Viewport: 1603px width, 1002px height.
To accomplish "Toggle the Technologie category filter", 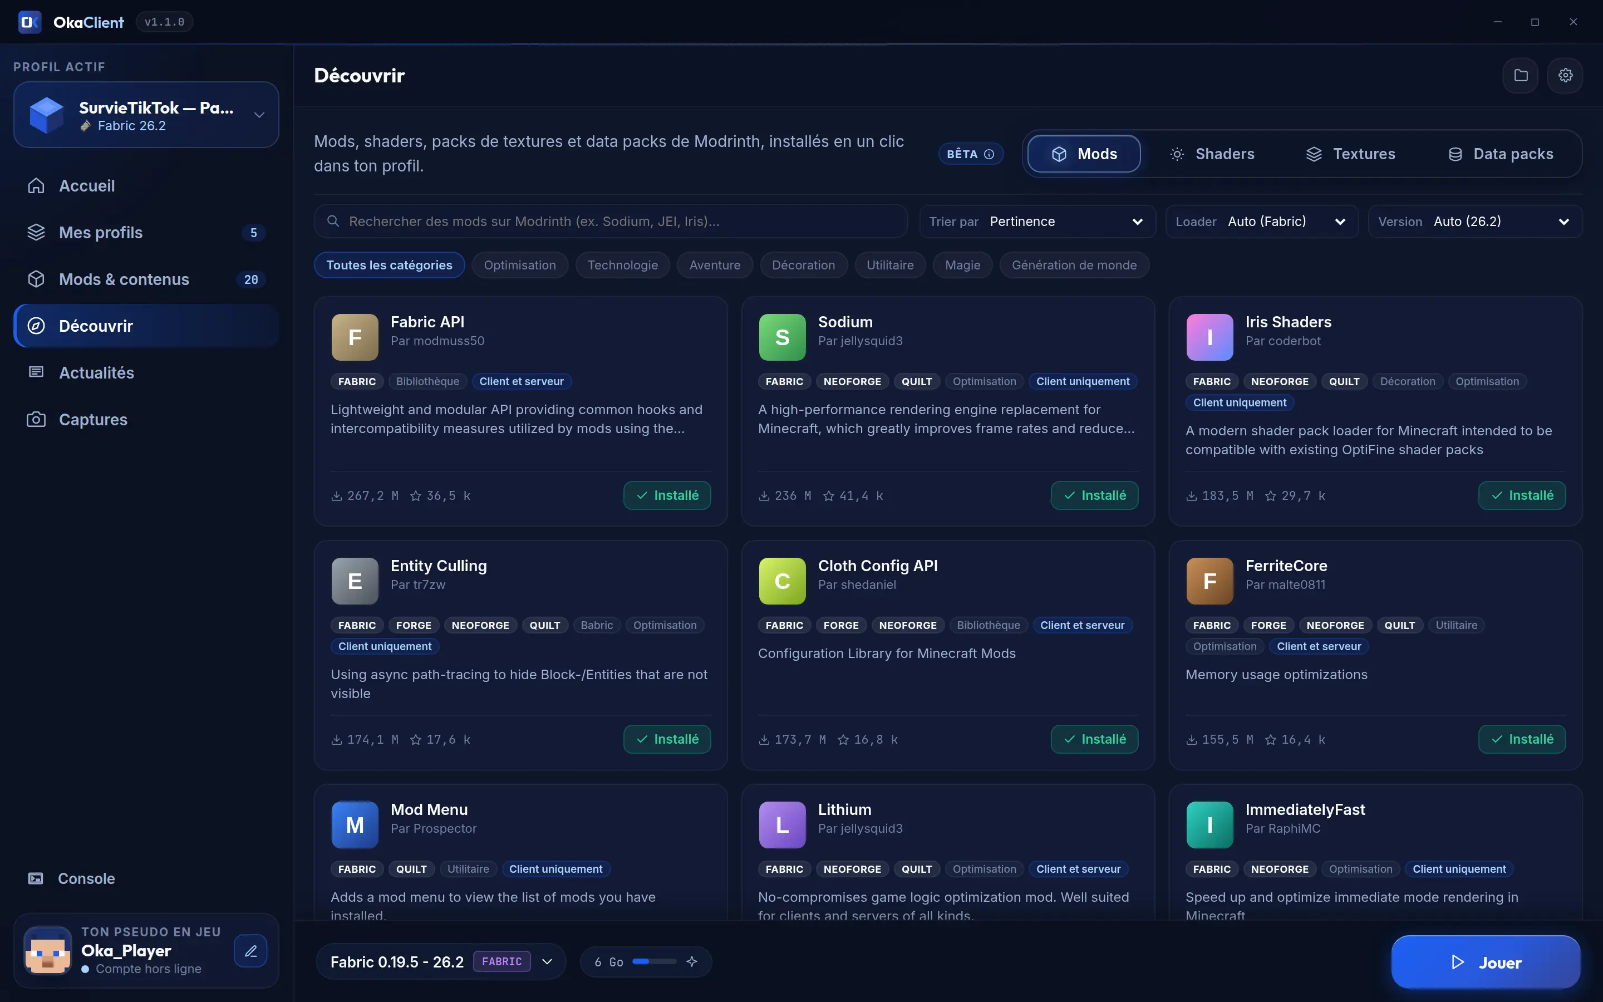I will (x=623, y=265).
